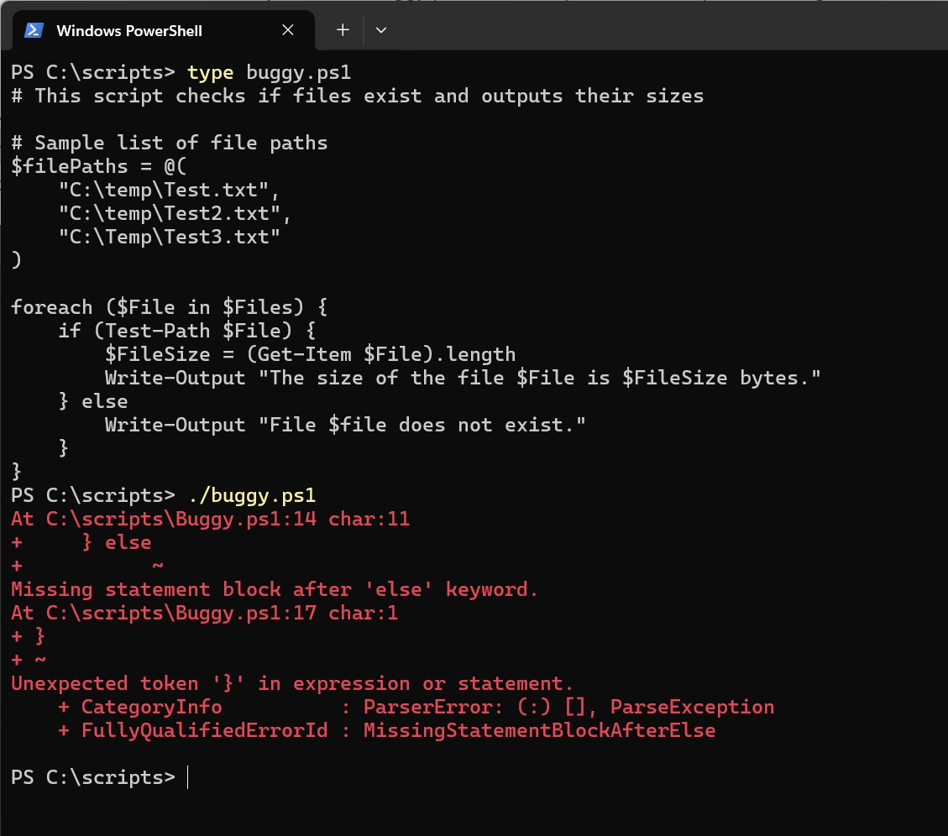The width and height of the screenshot is (948, 836).
Task: Click the 'MissingStatementBlockAfterElse' error identifier
Action: [539, 730]
